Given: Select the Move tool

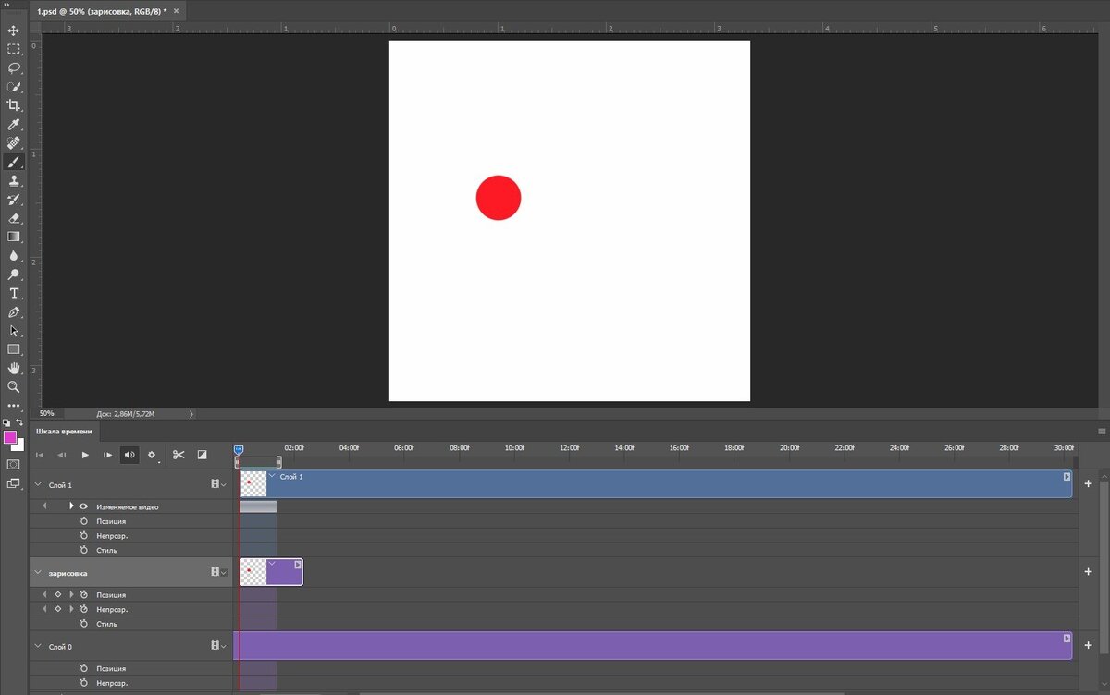Looking at the screenshot, I should click(14, 30).
